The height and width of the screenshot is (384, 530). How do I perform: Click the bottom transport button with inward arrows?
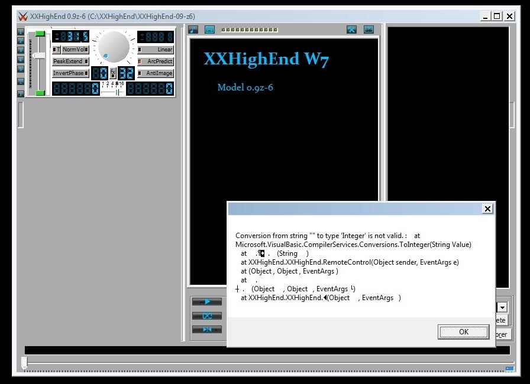tap(207, 329)
